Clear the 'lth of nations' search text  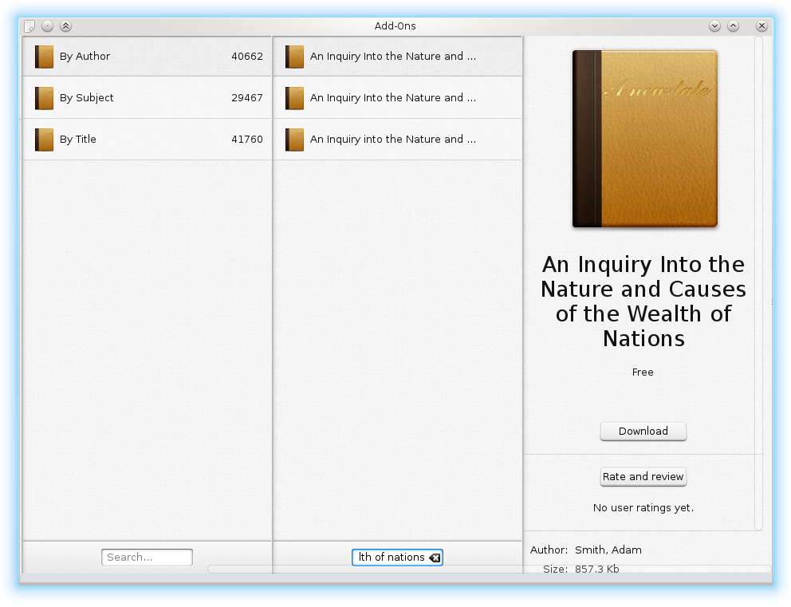pyautogui.click(x=435, y=558)
